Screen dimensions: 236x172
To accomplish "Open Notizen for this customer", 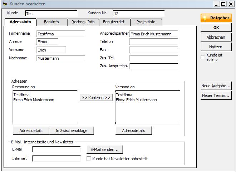I will [216, 47].
